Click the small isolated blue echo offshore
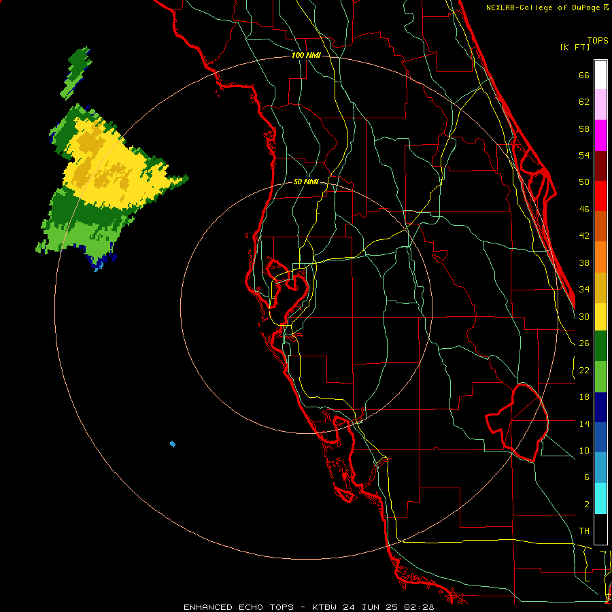This screenshot has width=612, height=612. point(173,444)
